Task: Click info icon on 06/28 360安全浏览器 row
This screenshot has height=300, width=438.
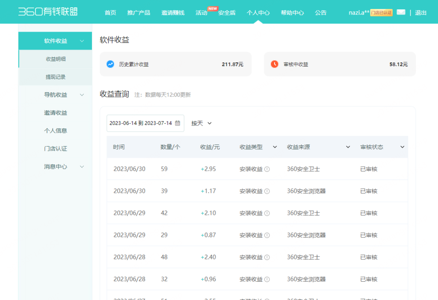Action: 267,279
